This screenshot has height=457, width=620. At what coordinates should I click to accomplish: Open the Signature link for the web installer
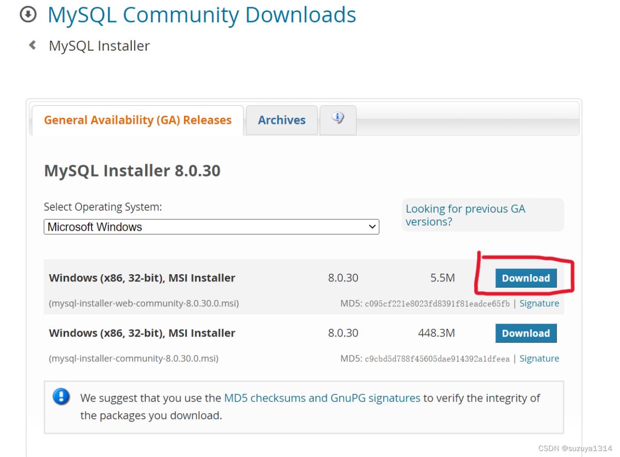point(539,303)
